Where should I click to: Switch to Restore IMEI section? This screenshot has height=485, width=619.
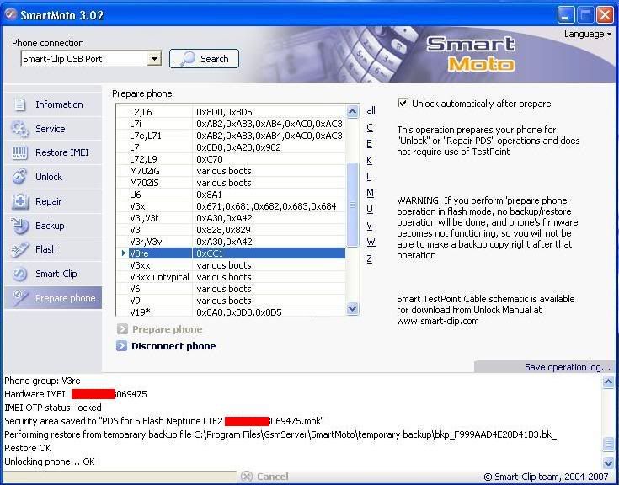(x=53, y=152)
